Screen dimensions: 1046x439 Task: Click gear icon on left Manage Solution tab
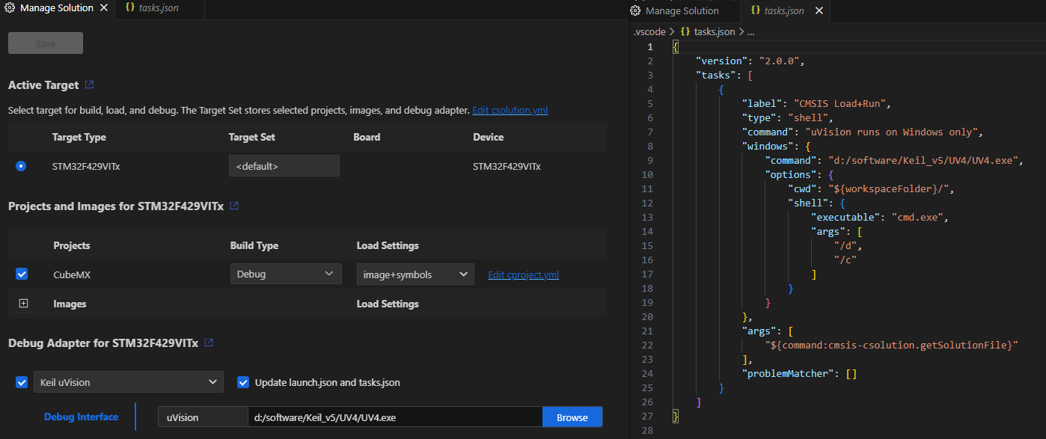coord(10,8)
